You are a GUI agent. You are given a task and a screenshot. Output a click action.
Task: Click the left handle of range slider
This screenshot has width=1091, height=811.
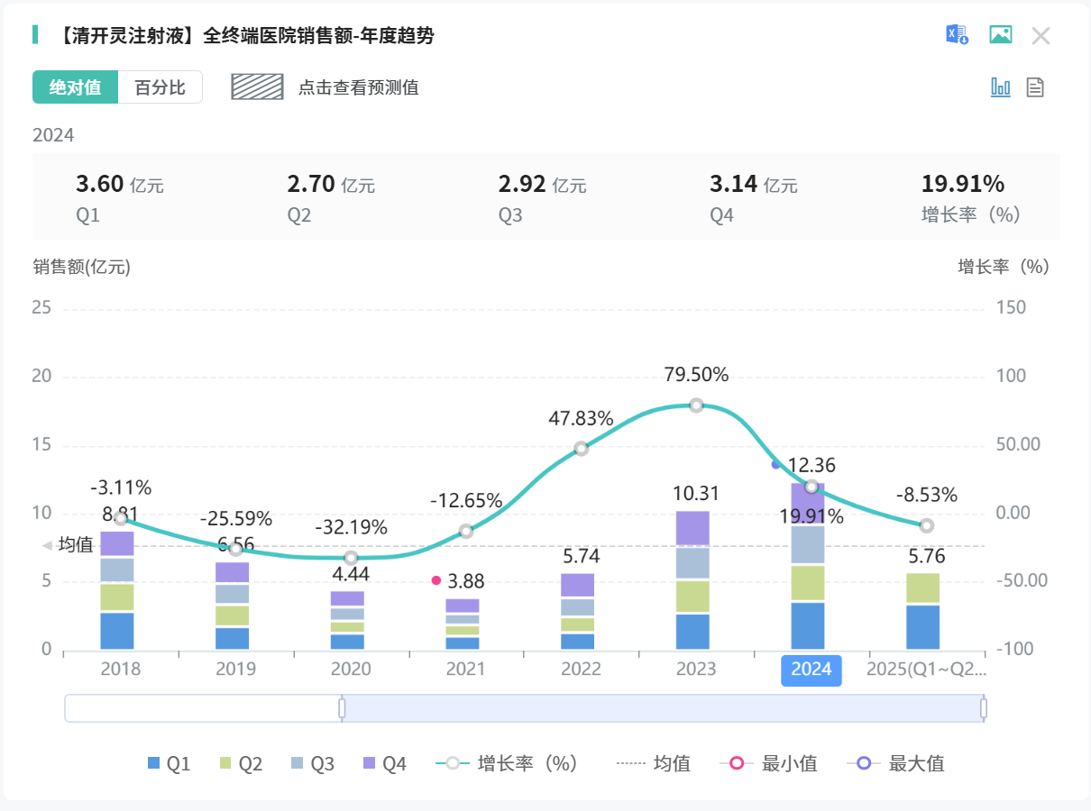pos(342,708)
